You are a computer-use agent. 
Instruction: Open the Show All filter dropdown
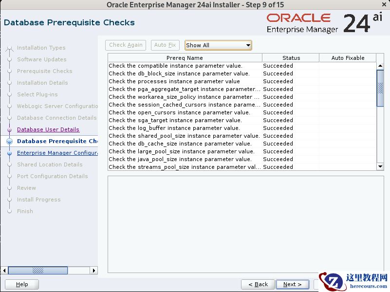point(218,45)
